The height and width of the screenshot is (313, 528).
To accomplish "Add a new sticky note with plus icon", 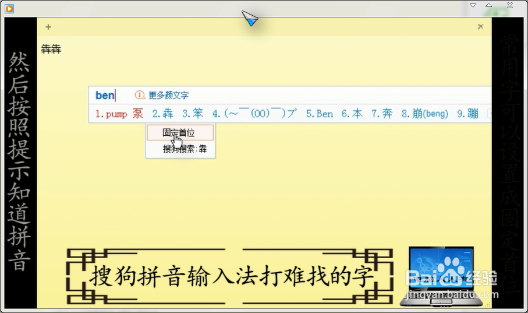I will [x=48, y=27].
